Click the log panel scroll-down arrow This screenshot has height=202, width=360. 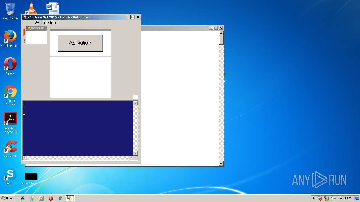pyautogui.click(x=136, y=153)
